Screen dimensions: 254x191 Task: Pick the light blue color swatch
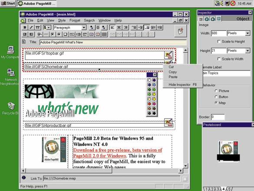[154, 85]
